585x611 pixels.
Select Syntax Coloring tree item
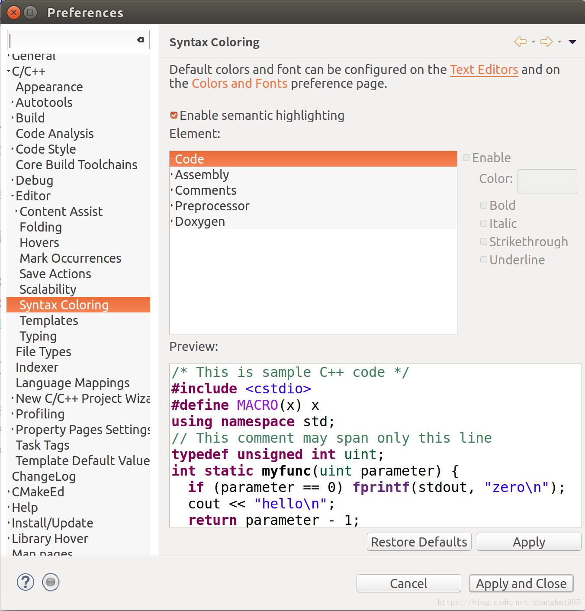(78, 305)
